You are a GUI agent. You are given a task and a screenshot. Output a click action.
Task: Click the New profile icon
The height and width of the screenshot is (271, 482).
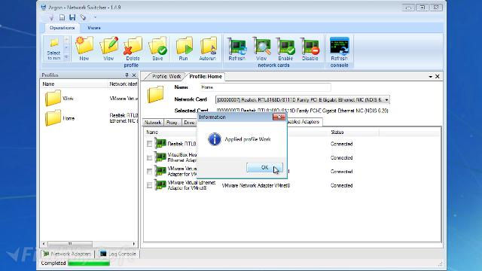(x=84, y=48)
